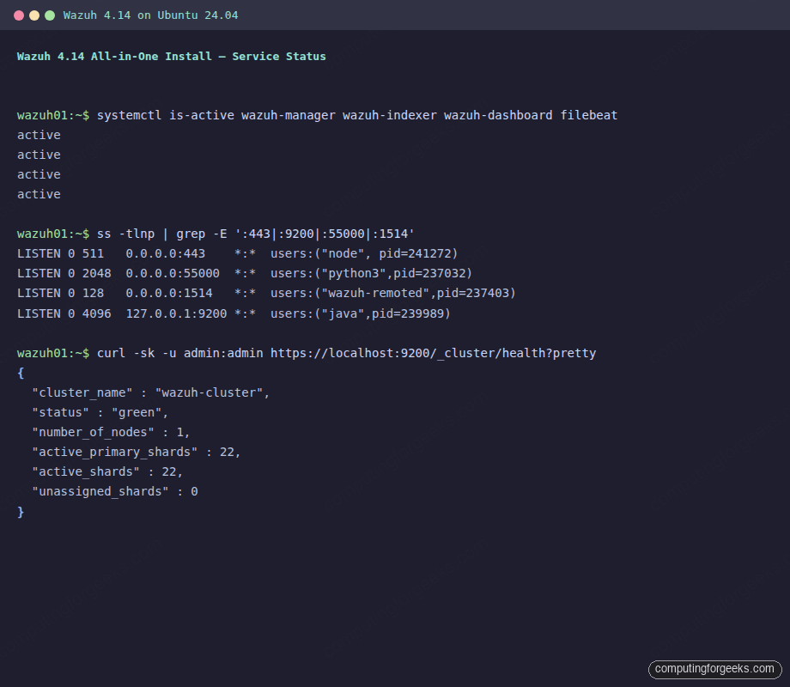Select the "number_of_nodes" : 1 line
The height and width of the screenshot is (687, 790).
tap(111, 432)
